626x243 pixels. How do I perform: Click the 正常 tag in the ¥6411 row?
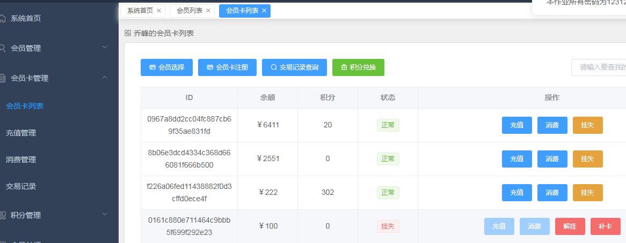pyautogui.click(x=388, y=125)
